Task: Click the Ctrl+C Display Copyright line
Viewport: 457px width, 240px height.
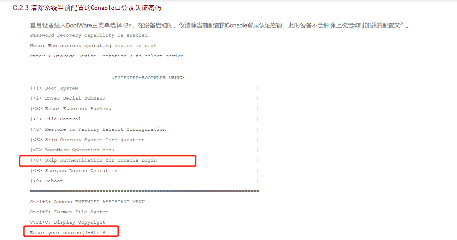Action: pyautogui.click(x=67, y=222)
